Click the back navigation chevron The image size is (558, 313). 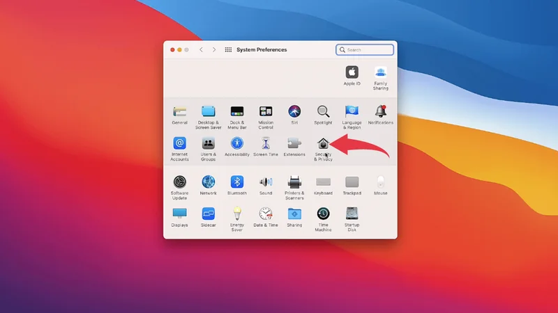202,50
